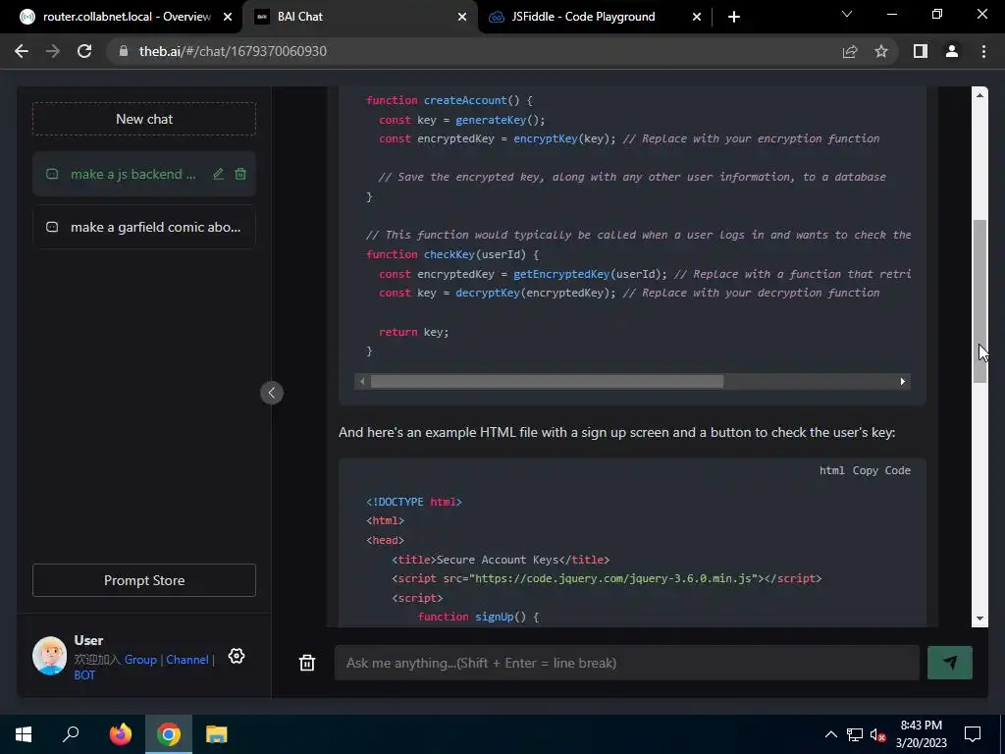Open the 'make a garfield comic' chat
Image resolution: width=1005 pixels, height=754 pixels.
pyautogui.click(x=144, y=227)
